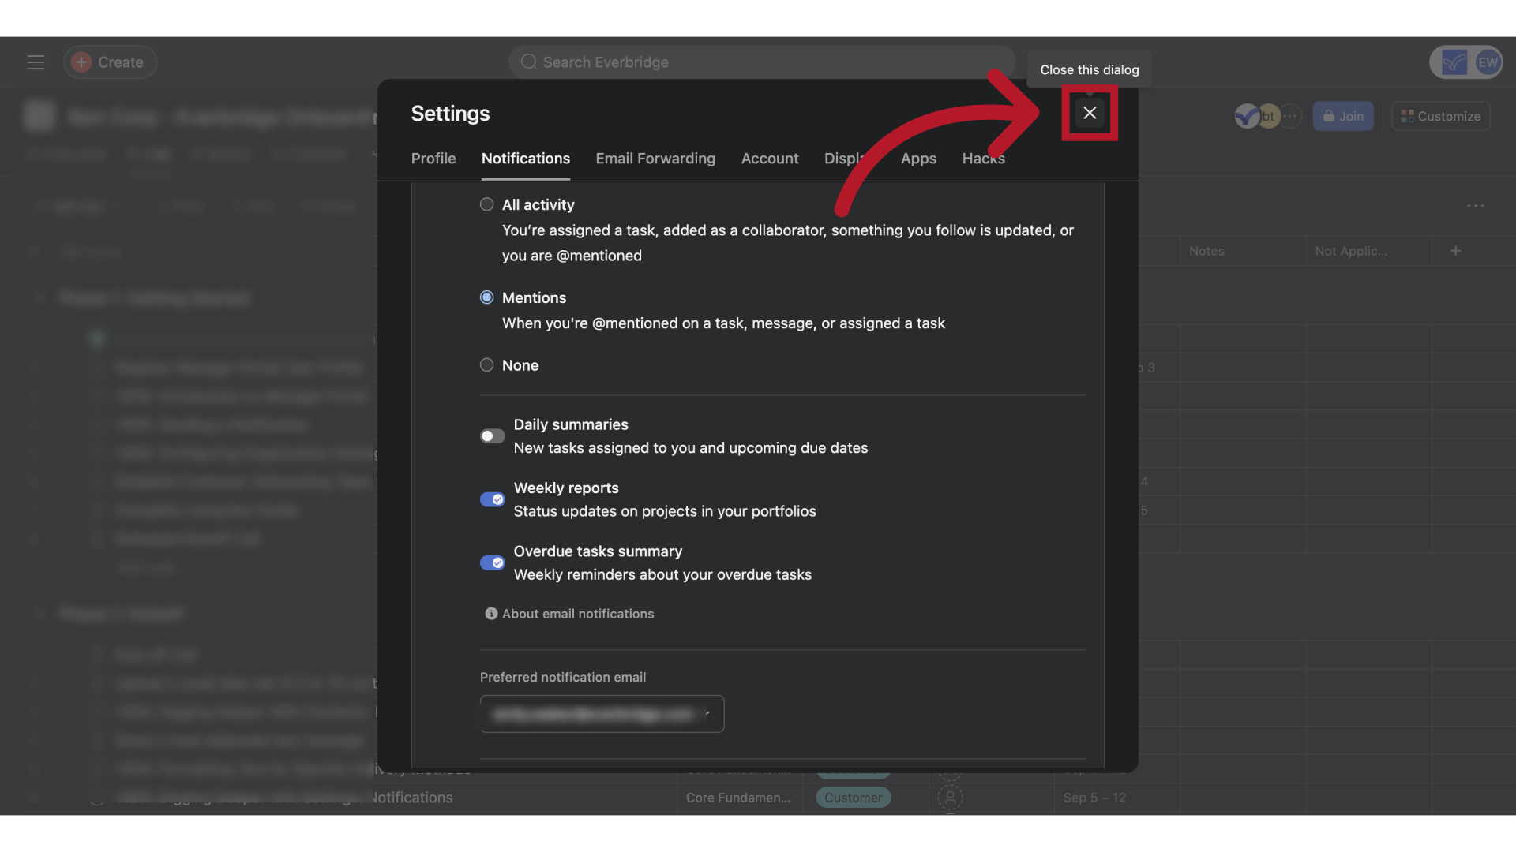
Task: Click the 'bt' member avatar
Action: [x=1268, y=116]
